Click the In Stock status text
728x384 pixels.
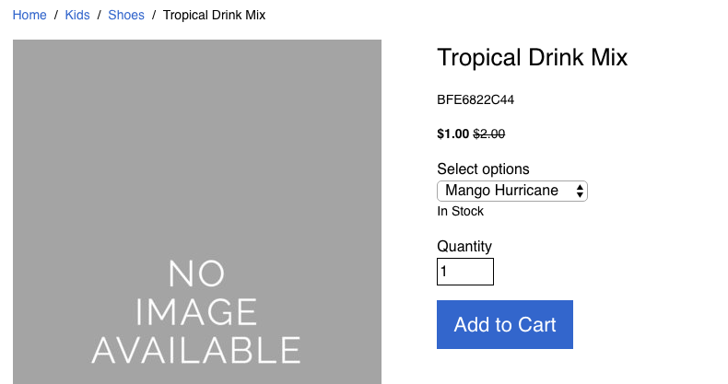[x=460, y=211]
